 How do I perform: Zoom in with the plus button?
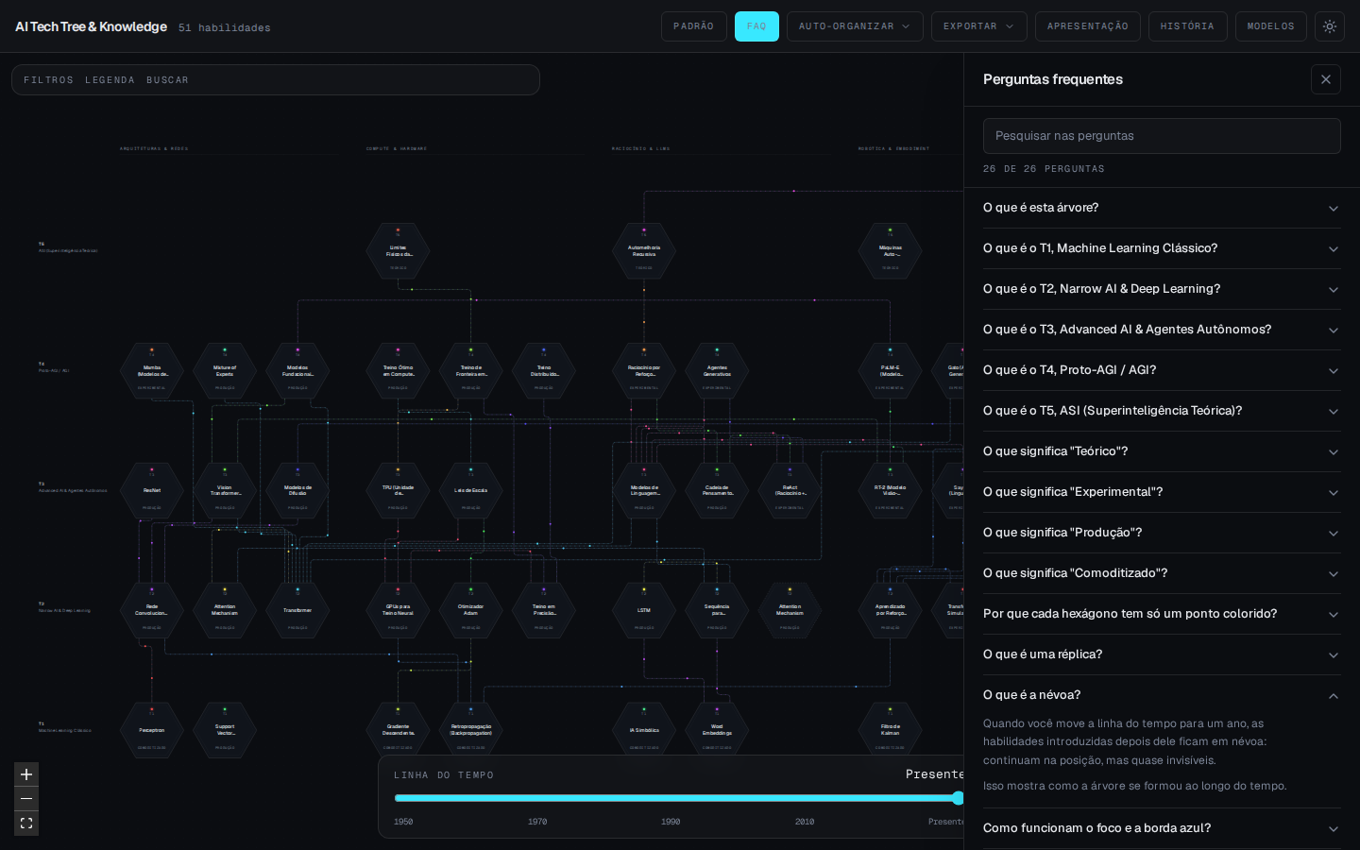tap(26, 774)
